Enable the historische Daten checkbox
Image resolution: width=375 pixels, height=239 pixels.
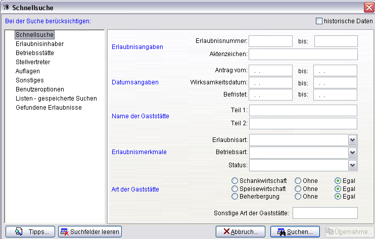tap(319, 21)
